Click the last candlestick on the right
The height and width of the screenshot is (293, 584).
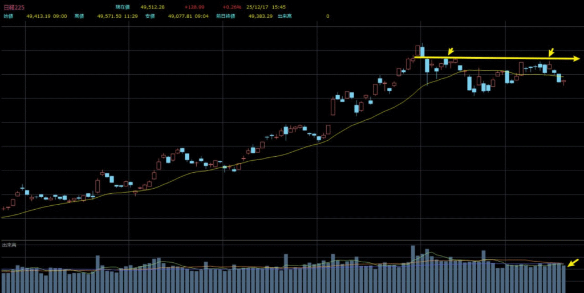click(x=563, y=82)
